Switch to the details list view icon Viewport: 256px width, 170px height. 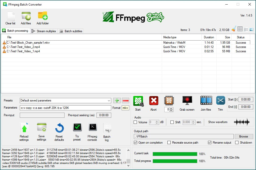coord(246,29)
